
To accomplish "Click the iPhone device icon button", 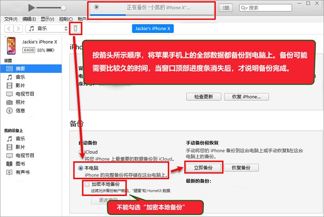I will tap(76, 29).
